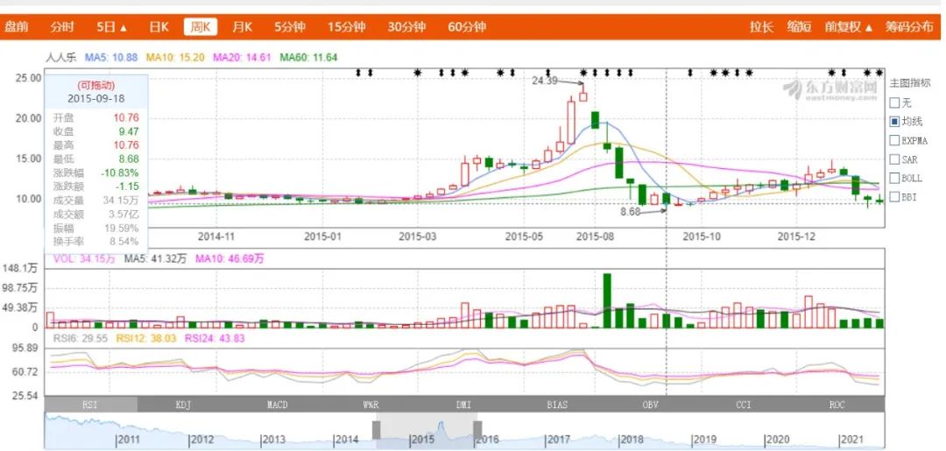This screenshot has width=946, height=451.
Task: Switch to the CCI indicator tab
Action: coord(744,405)
